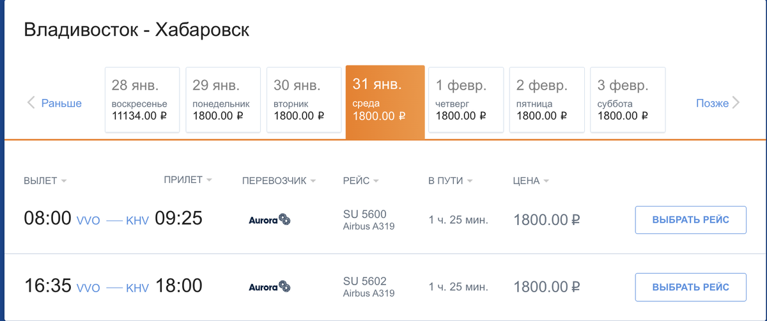767x321 pixels.
Task: Click the left chevron next to Раньше
Action: 31,103
